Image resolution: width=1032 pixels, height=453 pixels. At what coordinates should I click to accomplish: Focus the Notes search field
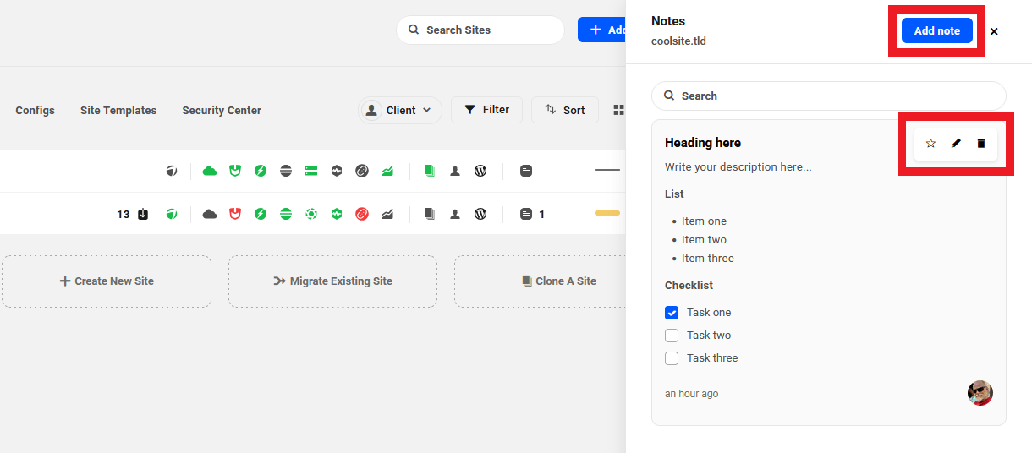click(829, 96)
